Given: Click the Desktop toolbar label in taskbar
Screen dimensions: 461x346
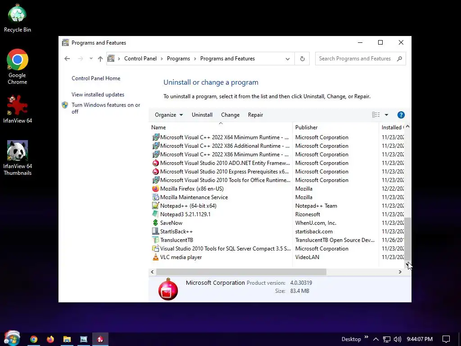Looking at the screenshot, I should point(351,339).
